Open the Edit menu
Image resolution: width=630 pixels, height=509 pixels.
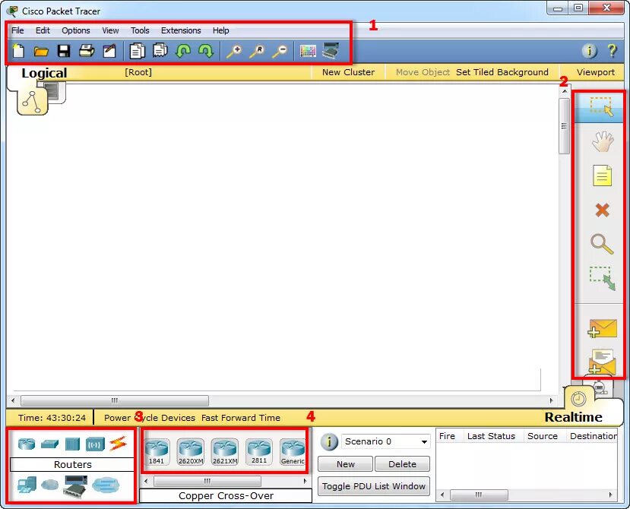[x=43, y=30]
